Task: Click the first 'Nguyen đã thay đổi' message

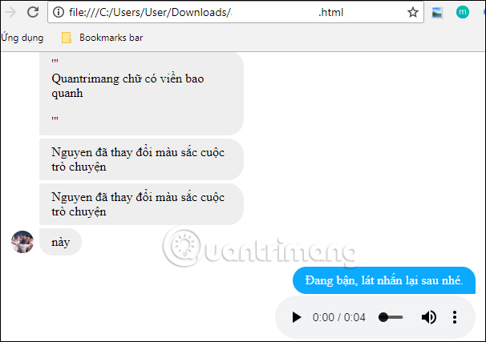Action: coord(141,159)
